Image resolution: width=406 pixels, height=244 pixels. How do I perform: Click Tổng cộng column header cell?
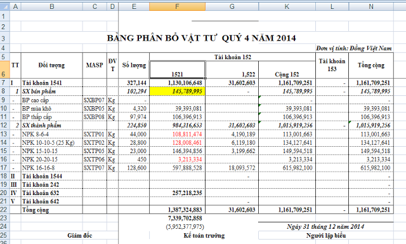[x=371, y=65]
